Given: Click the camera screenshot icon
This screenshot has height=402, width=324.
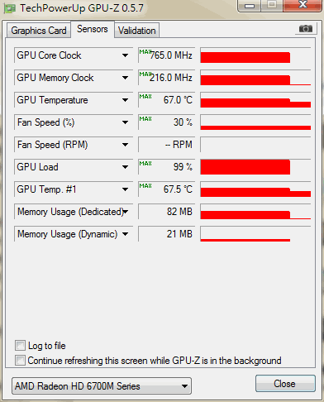Looking at the screenshot, I should [306, 29].
